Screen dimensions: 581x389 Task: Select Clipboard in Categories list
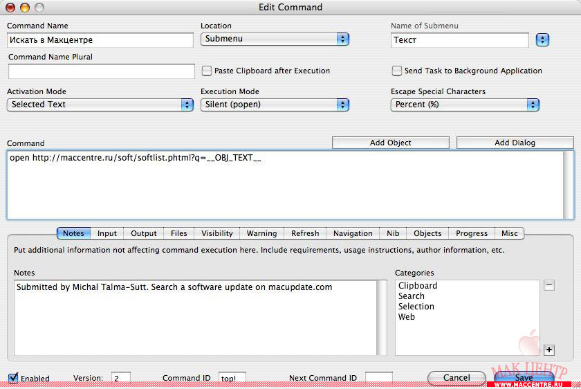418,286
